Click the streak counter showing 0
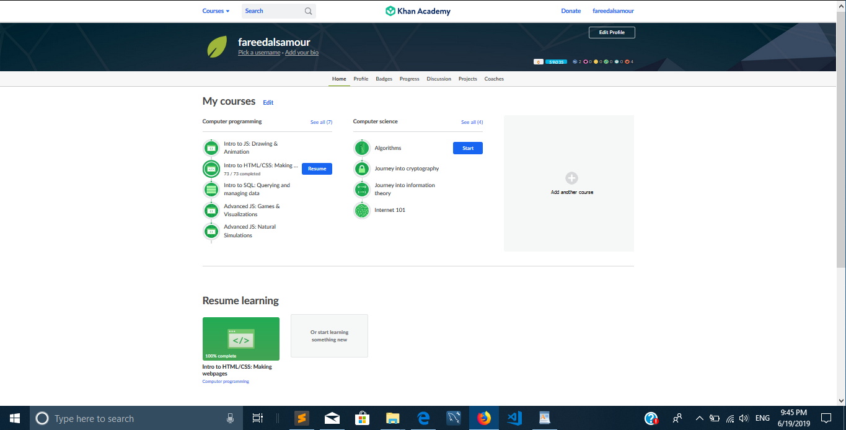This screenshot has width=846, height=430. click(x=539, y=62)
